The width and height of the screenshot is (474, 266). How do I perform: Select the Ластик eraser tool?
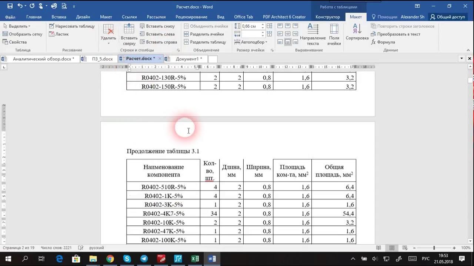pyautogui.click(x=59, y=34)
